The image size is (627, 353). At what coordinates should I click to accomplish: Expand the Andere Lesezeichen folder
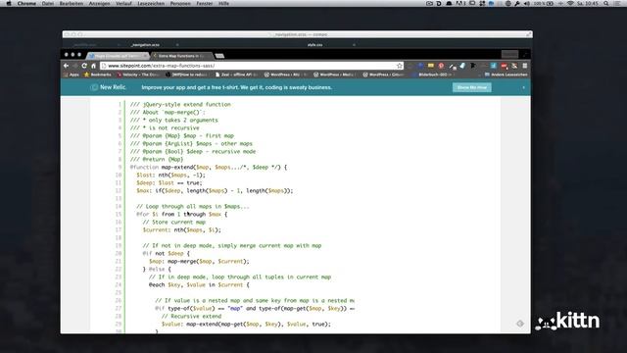click(506, 75)
